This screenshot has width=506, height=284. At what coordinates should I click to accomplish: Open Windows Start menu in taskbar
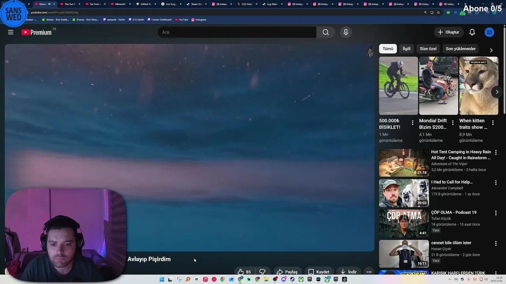(162, 279)
